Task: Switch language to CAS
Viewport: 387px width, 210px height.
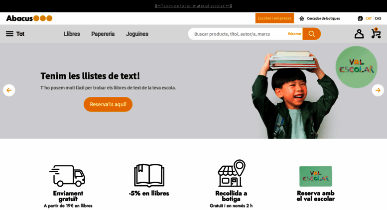Action: 378,18
